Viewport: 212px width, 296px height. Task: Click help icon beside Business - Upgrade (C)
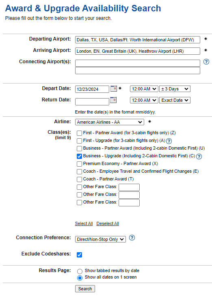pyautogui.click(x=199, y=157)
